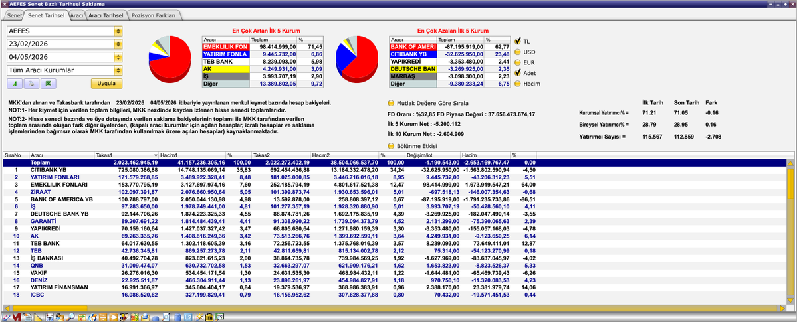This screenshot has height=322, width=797.
Task: Open the magnifying glass search icon
Action: 70,317
